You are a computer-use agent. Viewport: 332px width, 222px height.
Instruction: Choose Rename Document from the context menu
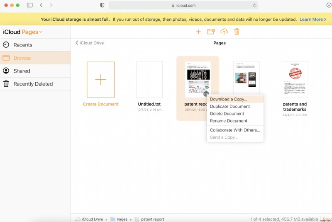235,121
